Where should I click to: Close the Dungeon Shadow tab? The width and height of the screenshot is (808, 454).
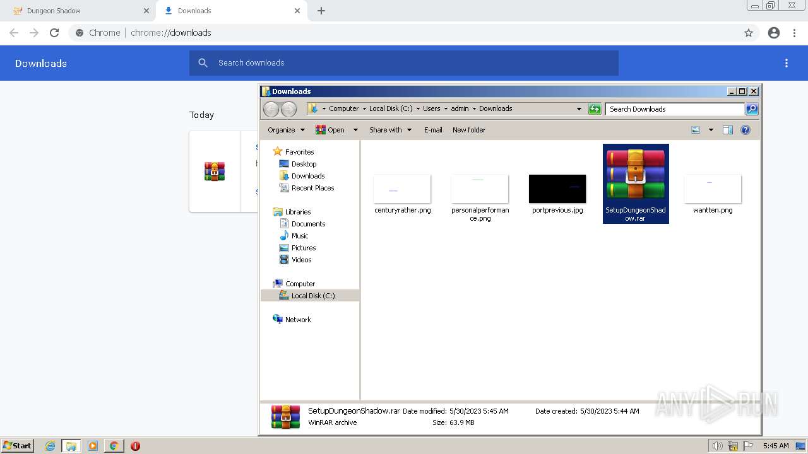[146, 11]
